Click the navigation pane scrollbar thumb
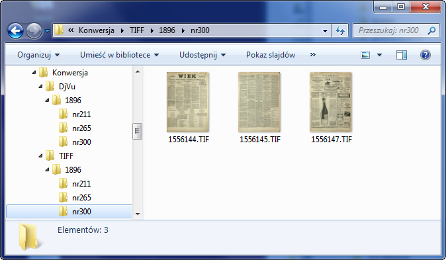Image resolution: width=446 pixels, height=260 pixels. pyautogui.click(x=138, y=131)
